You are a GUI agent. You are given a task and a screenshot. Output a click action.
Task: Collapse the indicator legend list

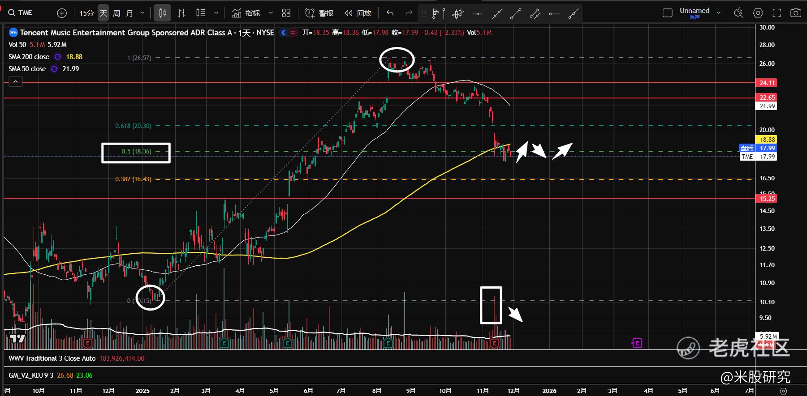(x=16, y=82)
